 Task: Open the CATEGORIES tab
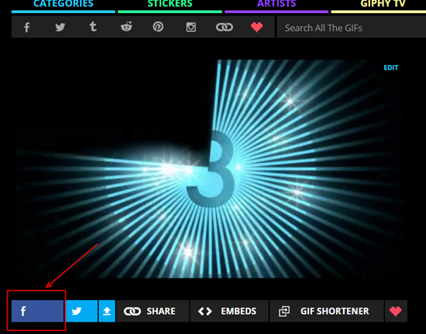pos(64,5)
